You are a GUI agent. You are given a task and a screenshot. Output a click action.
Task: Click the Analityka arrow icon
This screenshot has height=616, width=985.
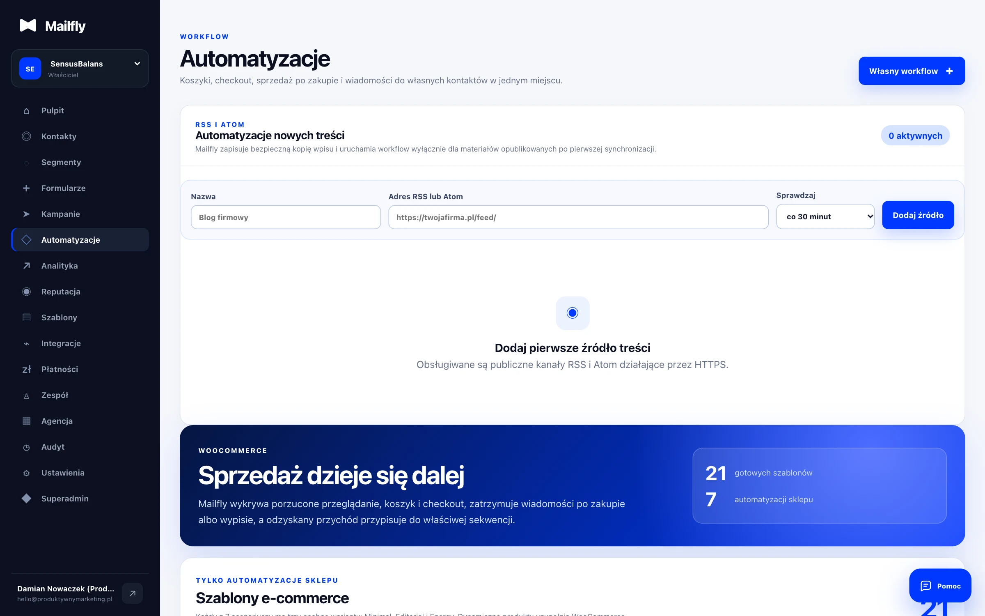tap(26, 266)
